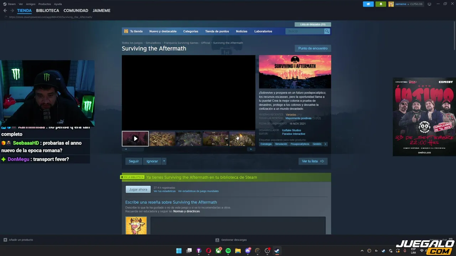
Task: Open the Noticias link
Action: pyautogui.click(x=242, y=31)
